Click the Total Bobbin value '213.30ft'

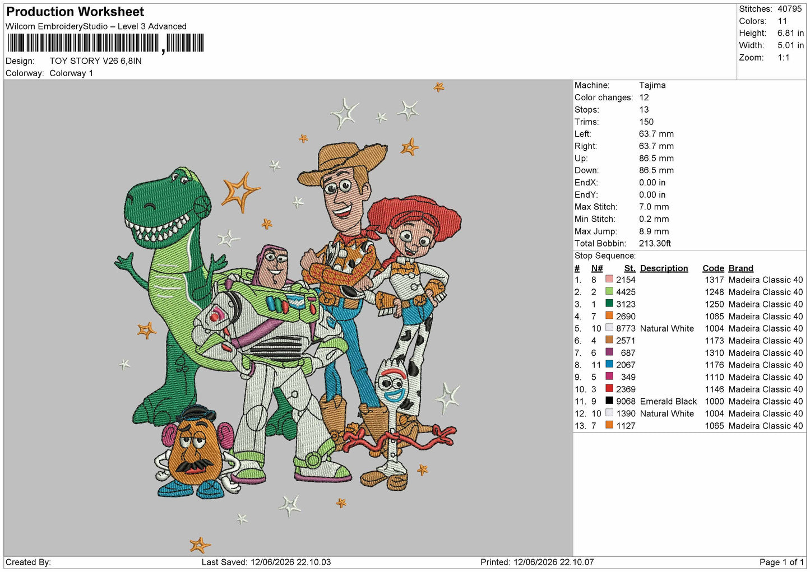[655, 244]
